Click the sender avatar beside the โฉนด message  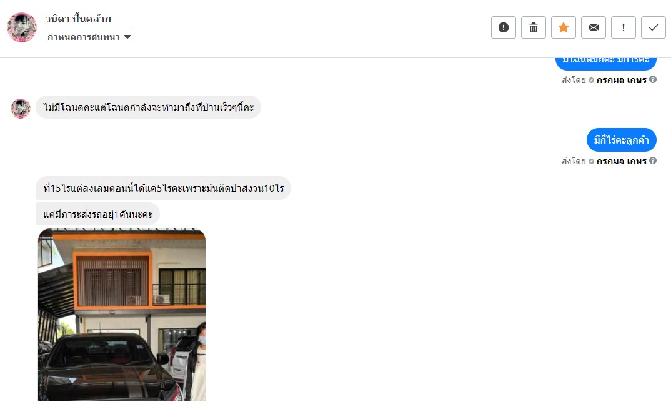tap(21, 109)
